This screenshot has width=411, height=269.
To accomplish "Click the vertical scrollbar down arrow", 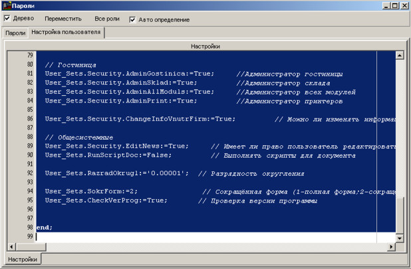I will [400, 236].
